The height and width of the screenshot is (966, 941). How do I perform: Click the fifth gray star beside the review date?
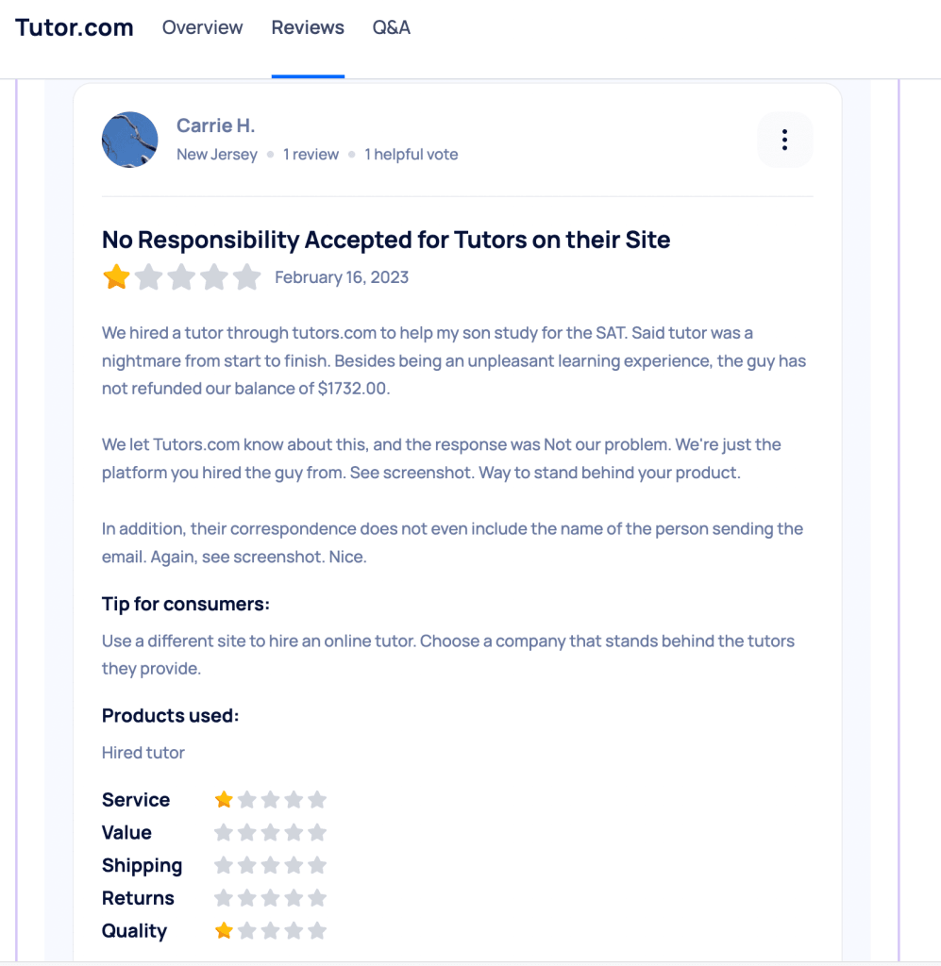pos(246,276)
